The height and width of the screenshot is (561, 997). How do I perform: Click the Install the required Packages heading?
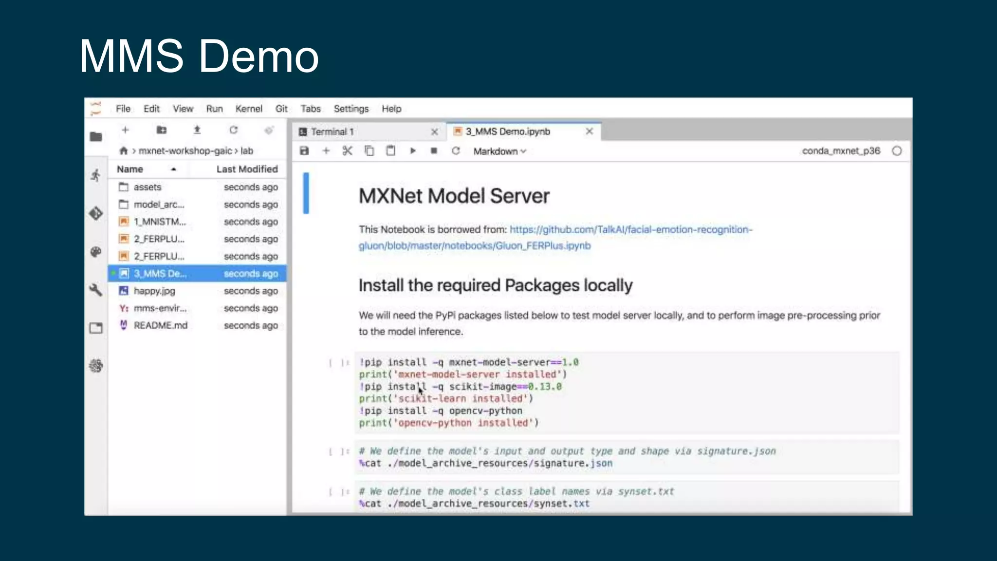click(496, 285)
